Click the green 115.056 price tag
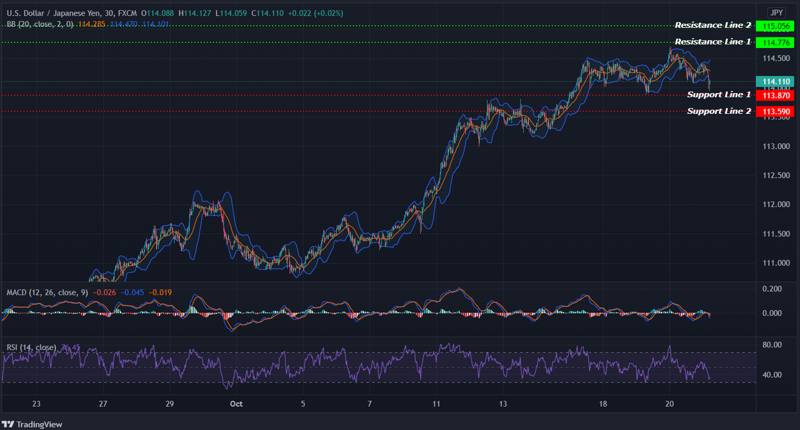This screenshot has width=800, height=430. coord(775,26)
